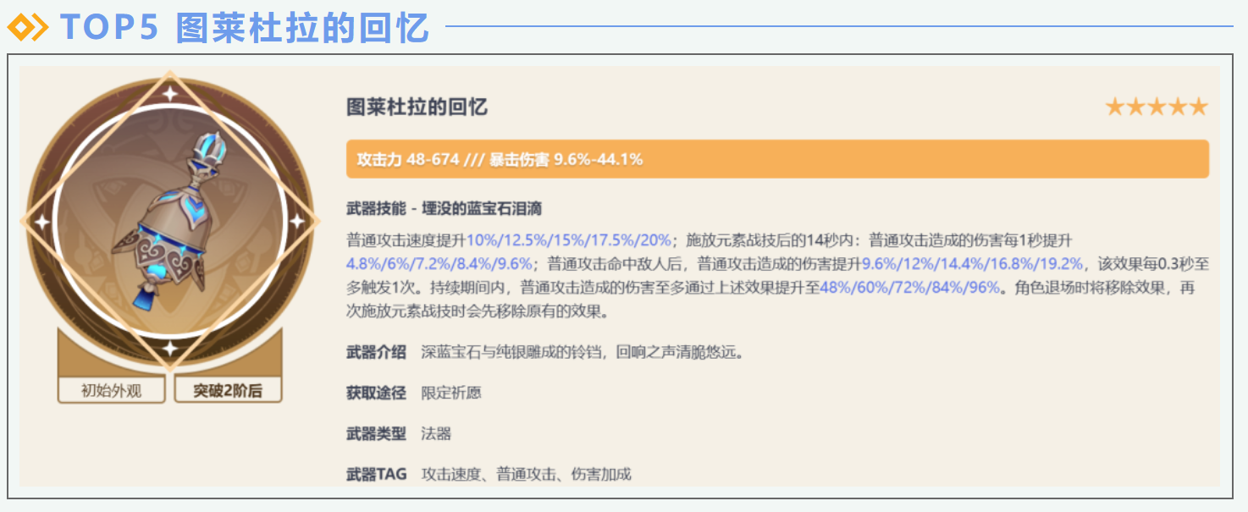Screen dimensions: 1248x512
Task: Click the 获取途径 label
Action: (x=377, y=393)
